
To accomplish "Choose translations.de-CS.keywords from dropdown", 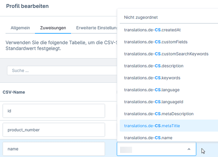I will [153, 78].
